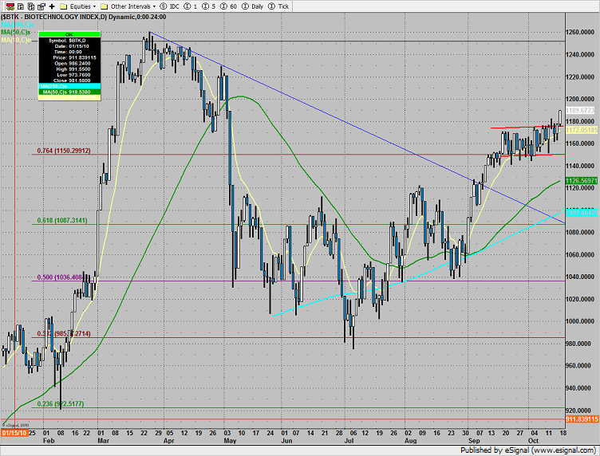The width and height of the screenshot is (600, 456).
Task: Click the 0.764 (1150.29912) Fibonacci label
Action: pos(64,151)
